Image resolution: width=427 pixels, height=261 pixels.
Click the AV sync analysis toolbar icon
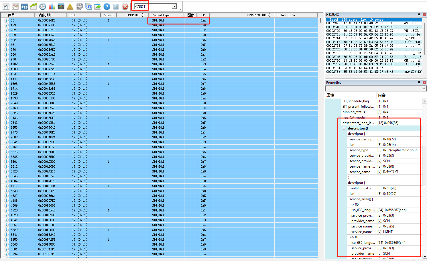(6, 6)
